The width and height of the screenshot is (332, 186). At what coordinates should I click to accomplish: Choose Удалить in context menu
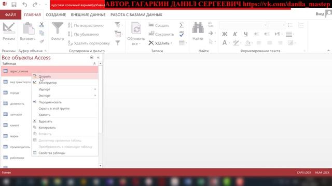65,115
